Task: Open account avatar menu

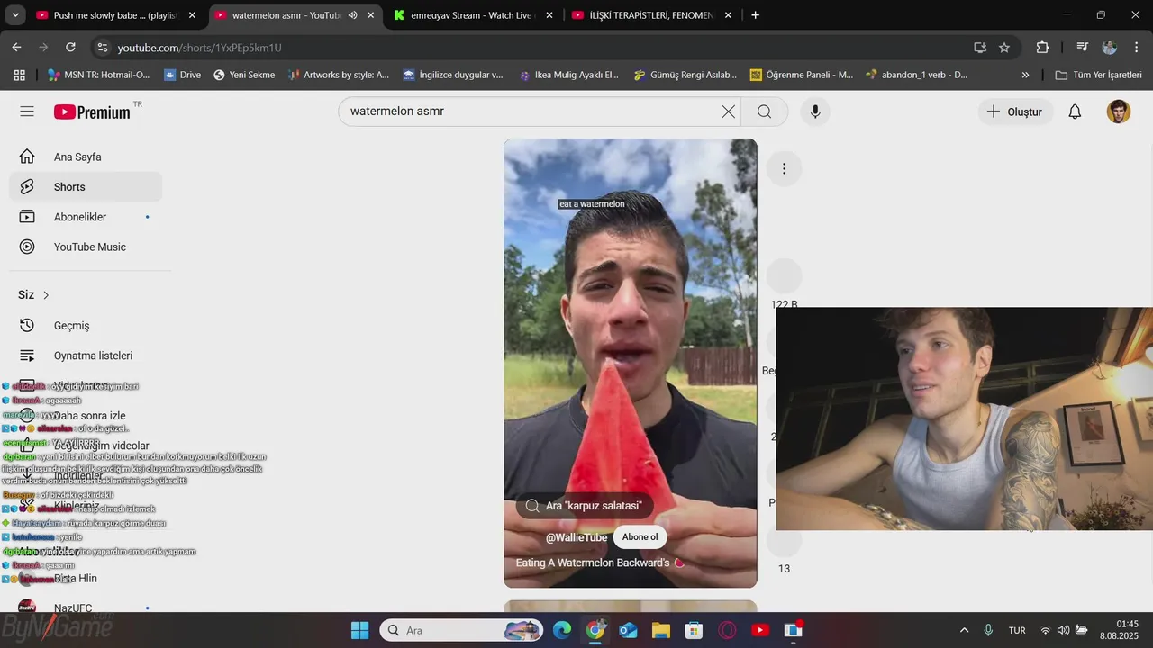Action: [1118, 112]
